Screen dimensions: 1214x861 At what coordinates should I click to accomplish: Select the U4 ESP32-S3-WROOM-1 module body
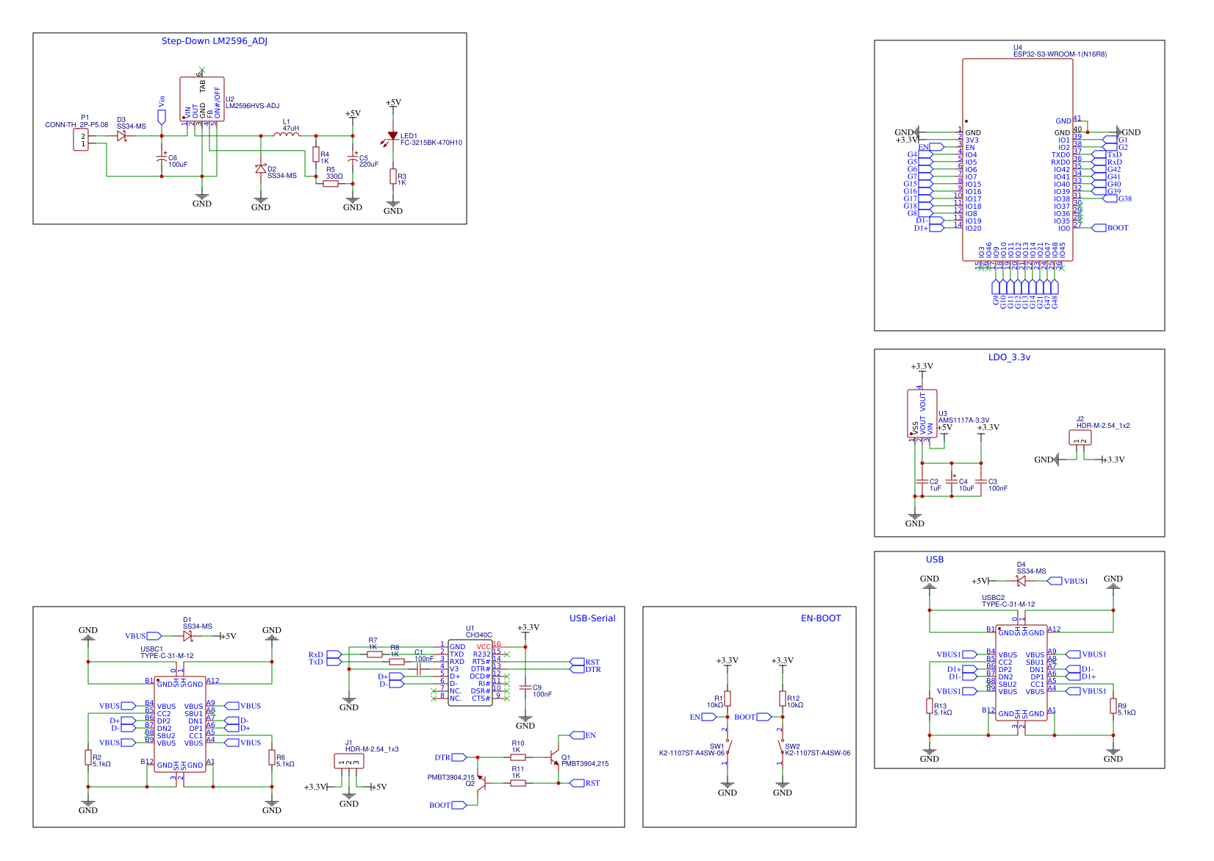[x=1018, y=160]
